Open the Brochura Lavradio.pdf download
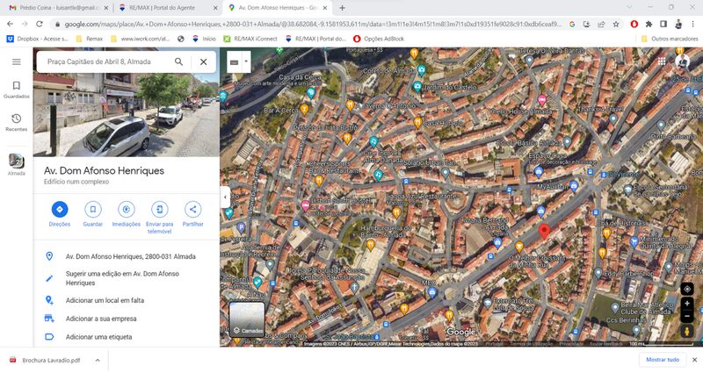The image size is (703, 373). 46,360
